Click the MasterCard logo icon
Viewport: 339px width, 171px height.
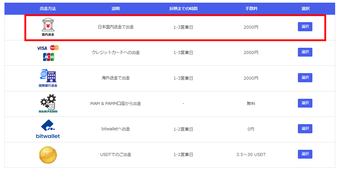click(x=54, y=47)
